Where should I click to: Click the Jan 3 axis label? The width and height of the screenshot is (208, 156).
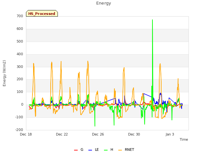click(170, 134)
